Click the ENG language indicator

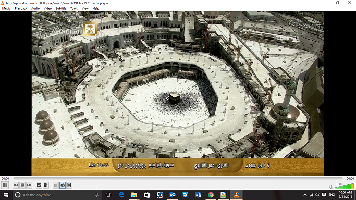coord(332,195)
